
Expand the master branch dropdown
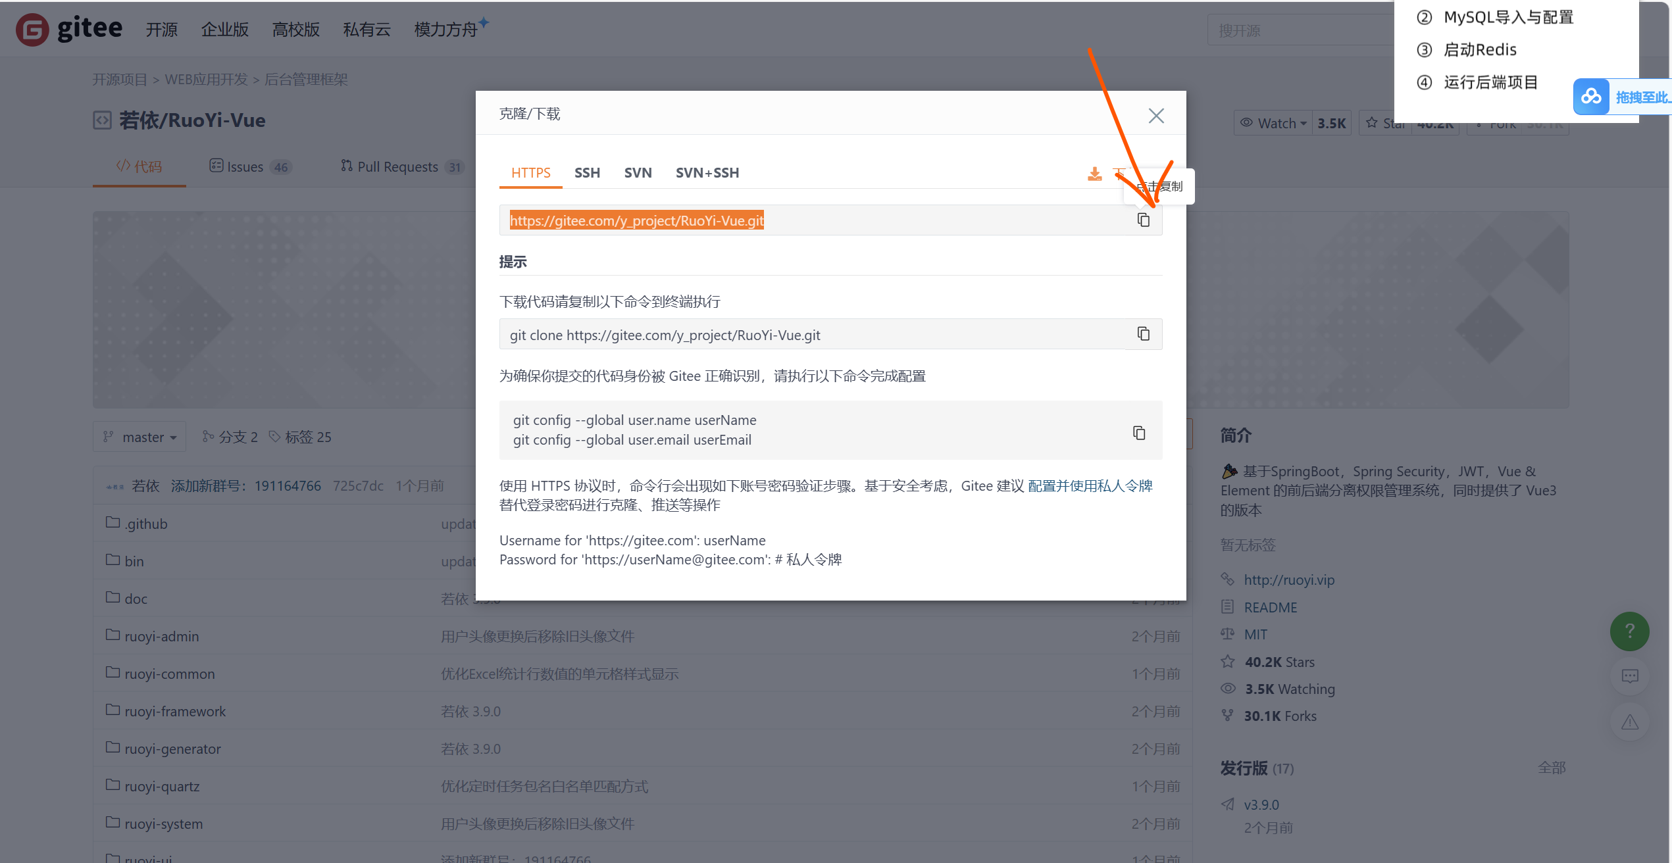pos(139,437)
